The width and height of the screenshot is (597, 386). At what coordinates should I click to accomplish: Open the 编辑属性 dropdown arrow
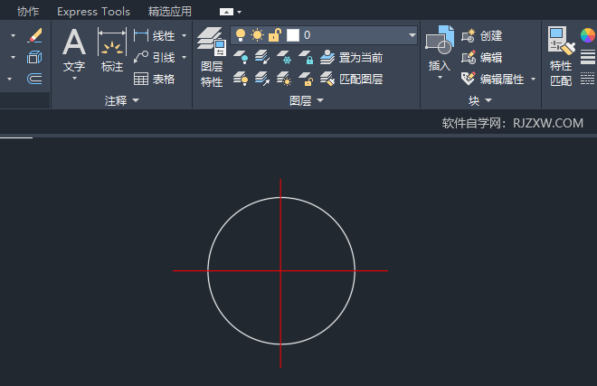coord(534,80)
